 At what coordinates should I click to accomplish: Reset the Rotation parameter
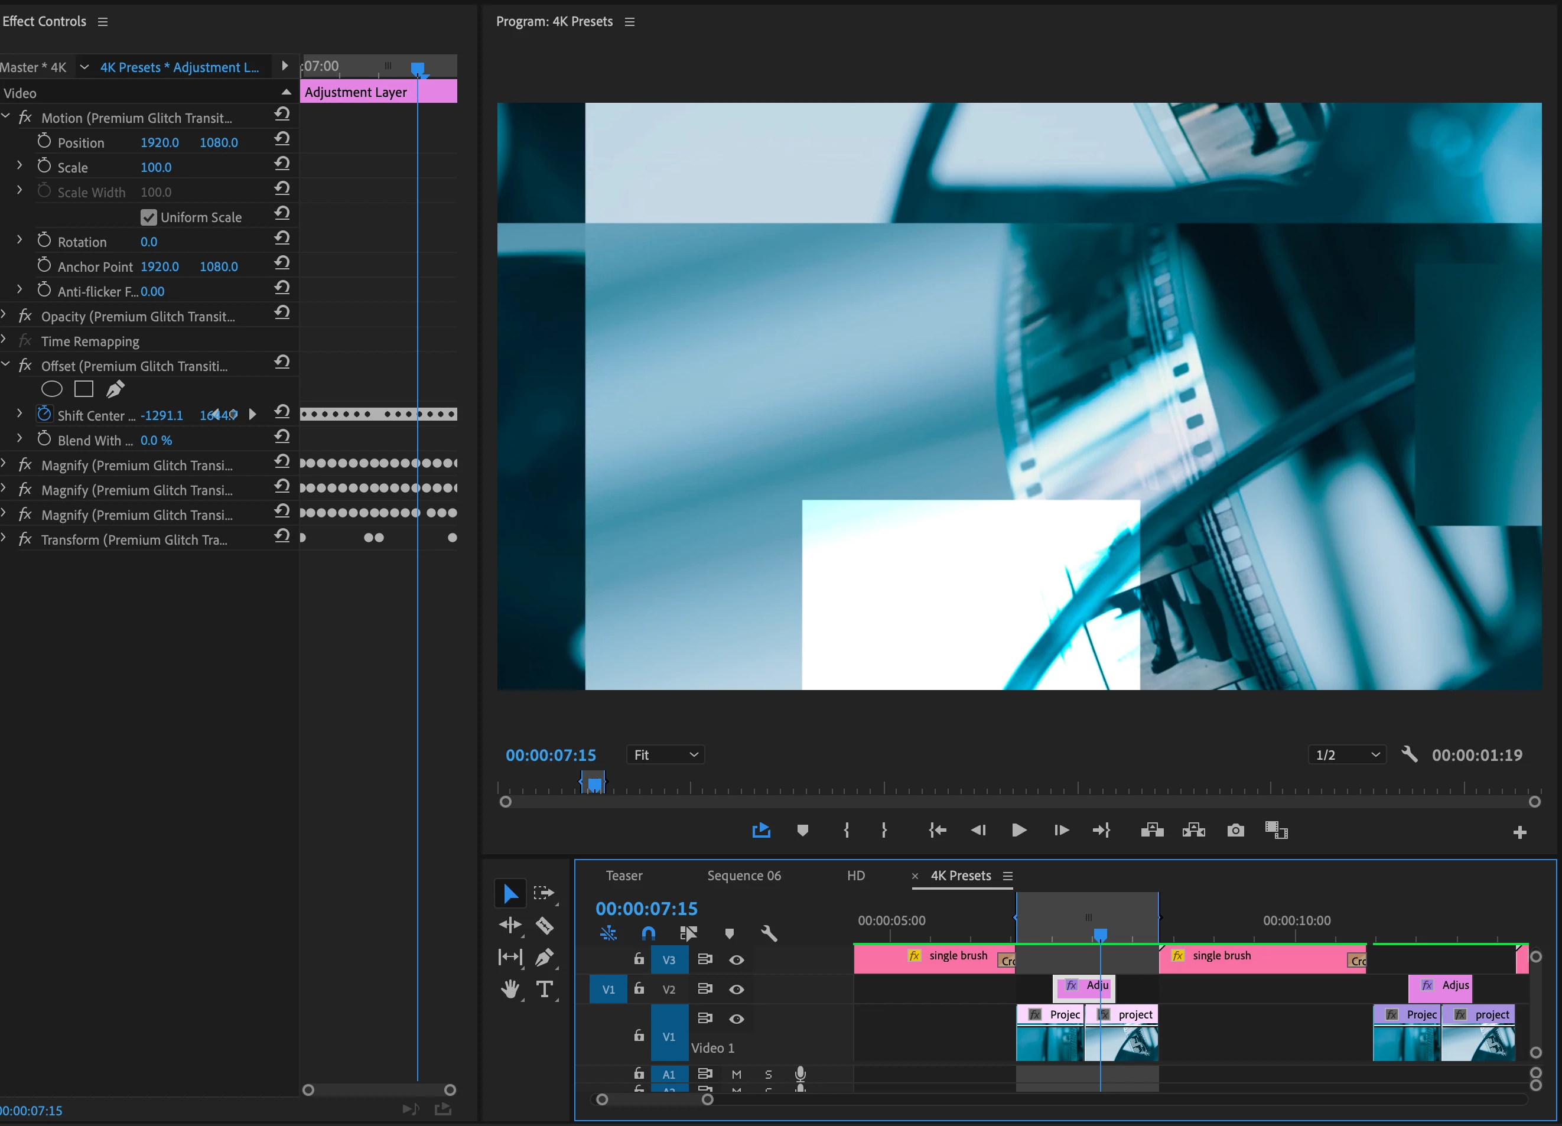pos(282,238)
